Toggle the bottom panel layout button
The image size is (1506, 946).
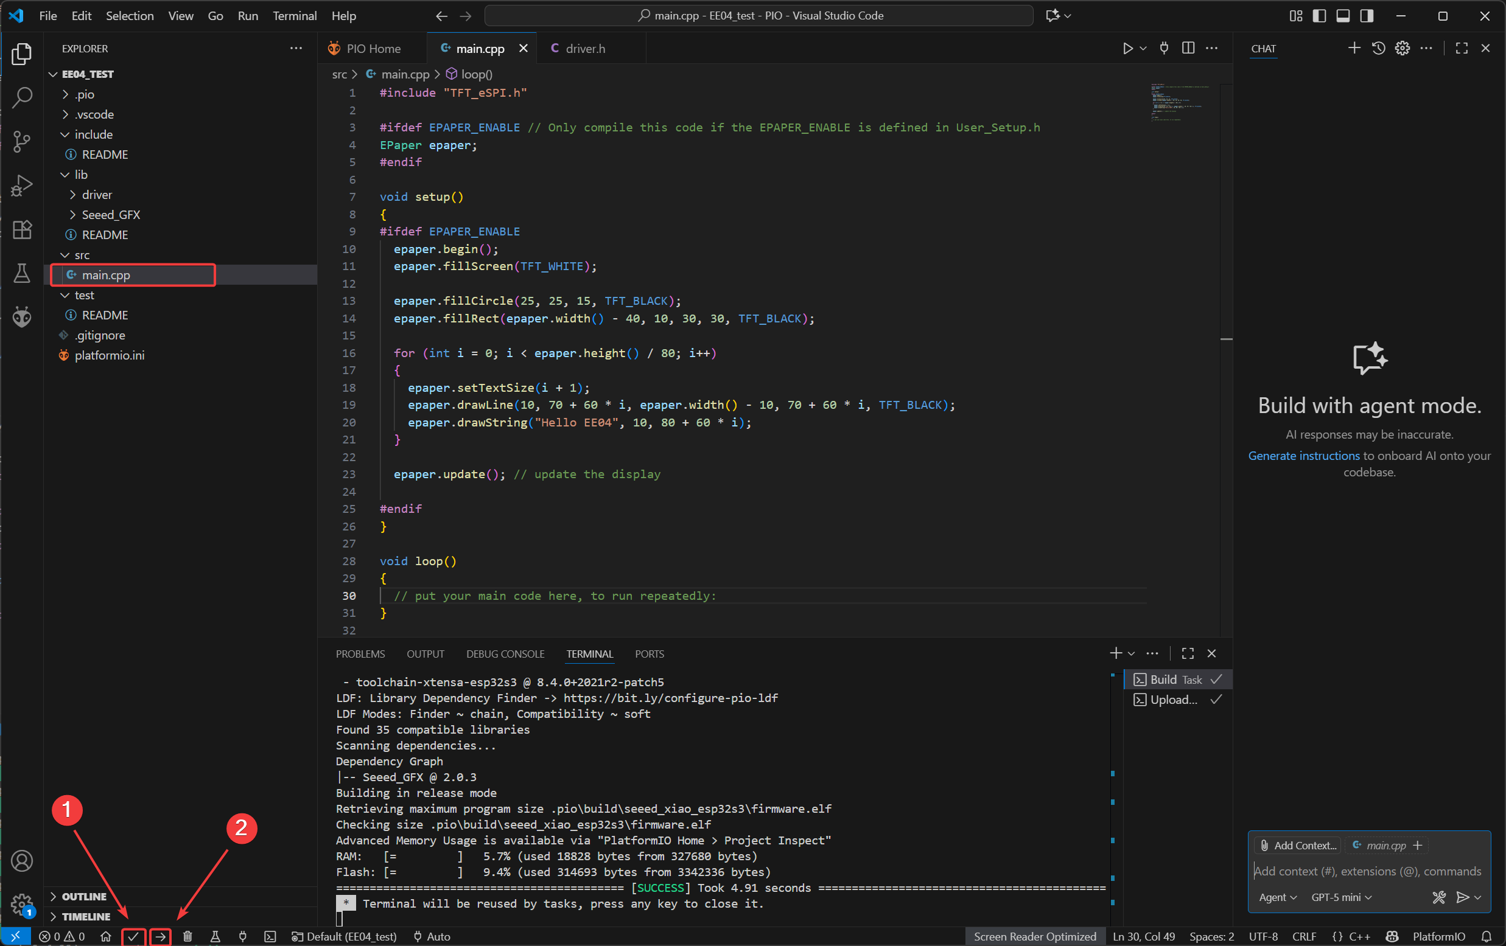(1343, 16)
